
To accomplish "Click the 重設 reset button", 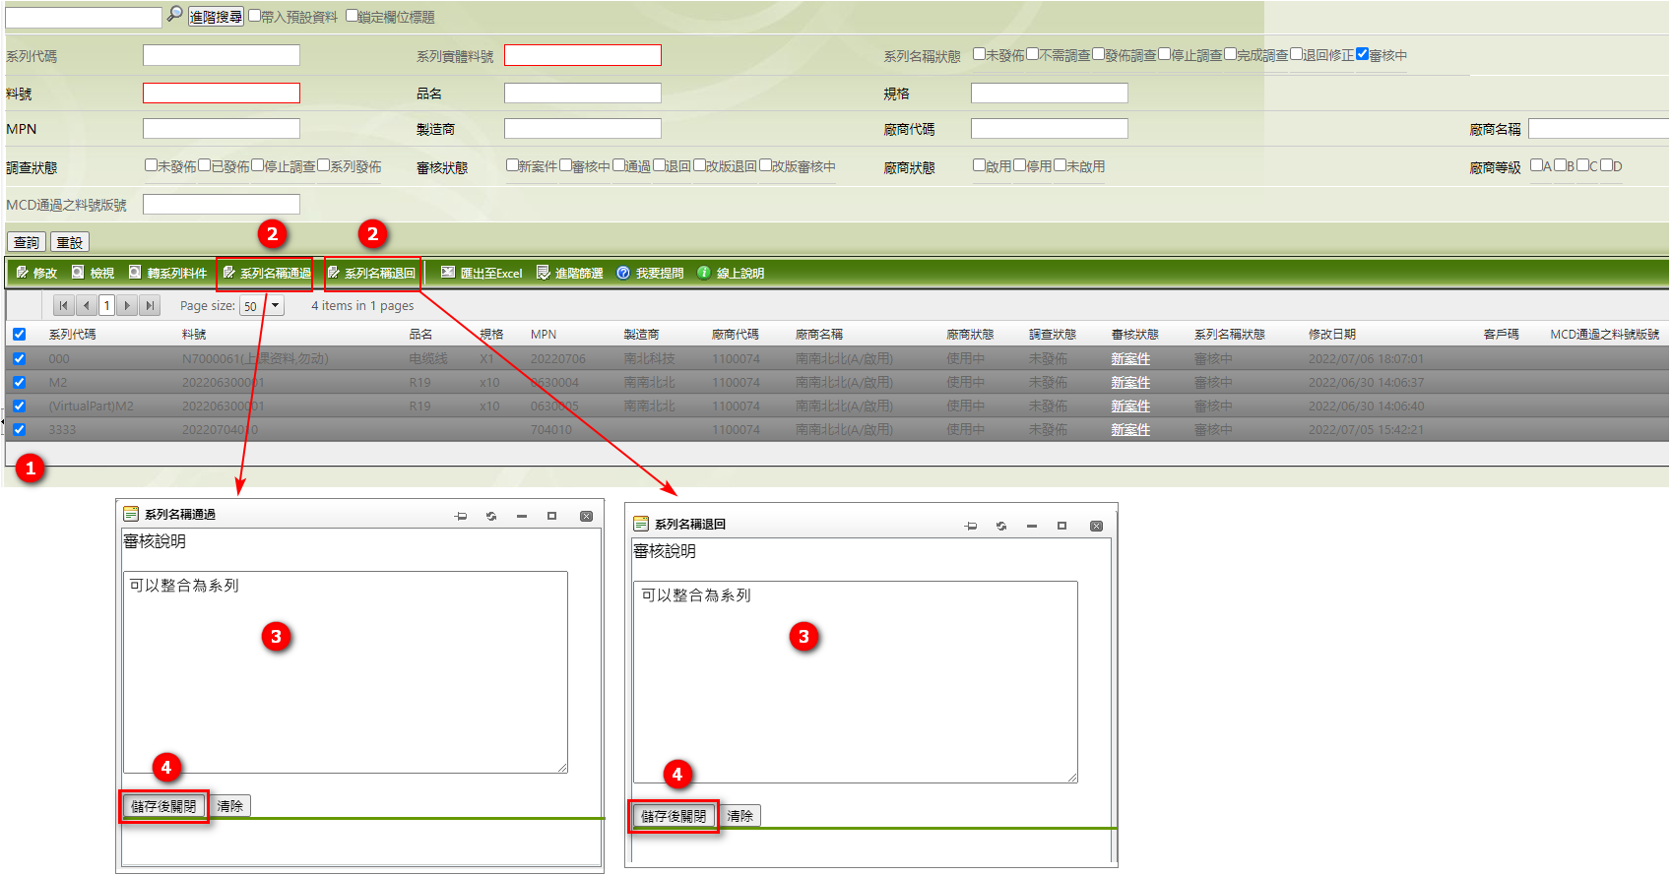I will point(69,242).
